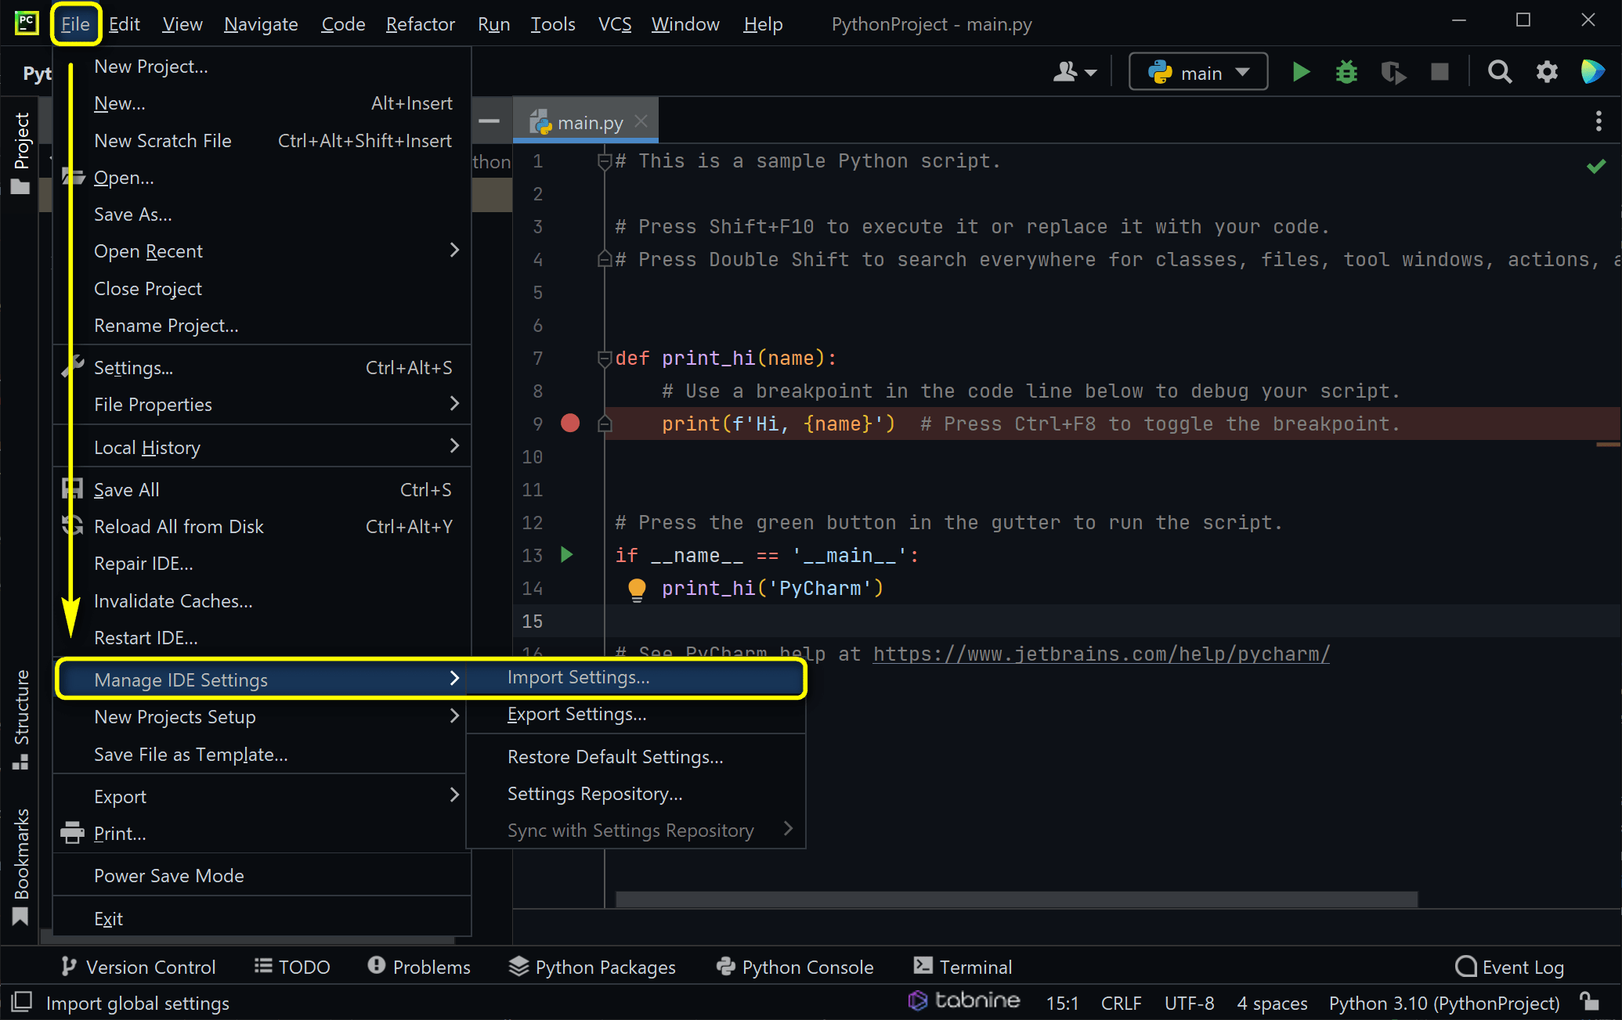Change indent setting 4 spaces
Screen dimensions: 1622x1020
click(x=1272, y=1003)
